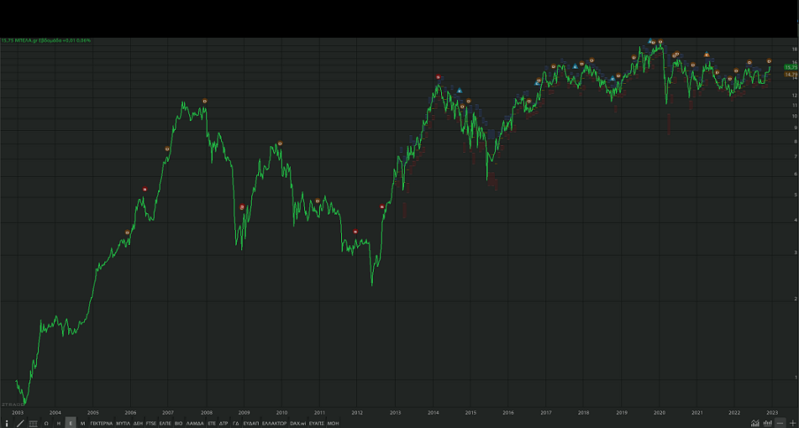Click the orange marker in early 2011
799x428 pixels.
pyautogui.click(x=318, y=201)
